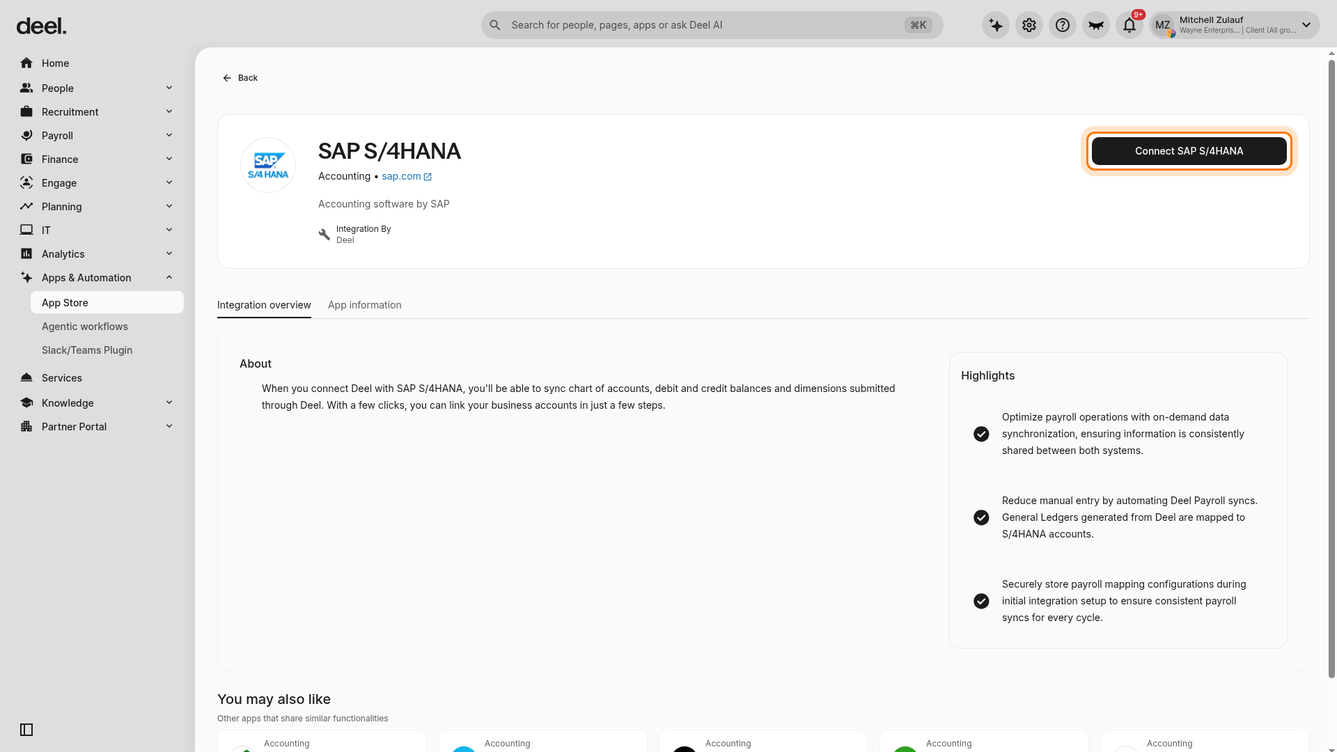Go Back to the previous page

coord(240,78)
